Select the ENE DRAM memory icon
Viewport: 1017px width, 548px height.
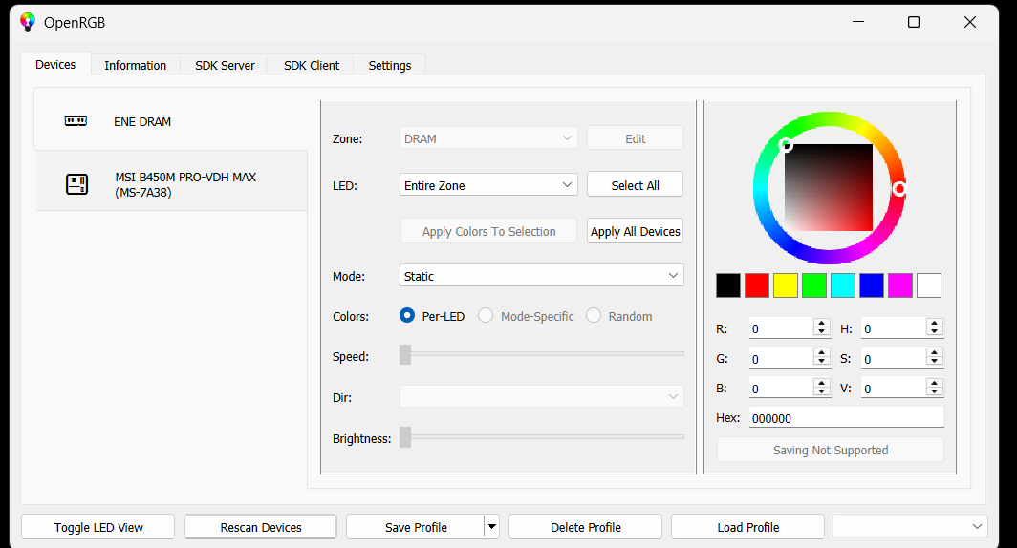coord(76,121)
